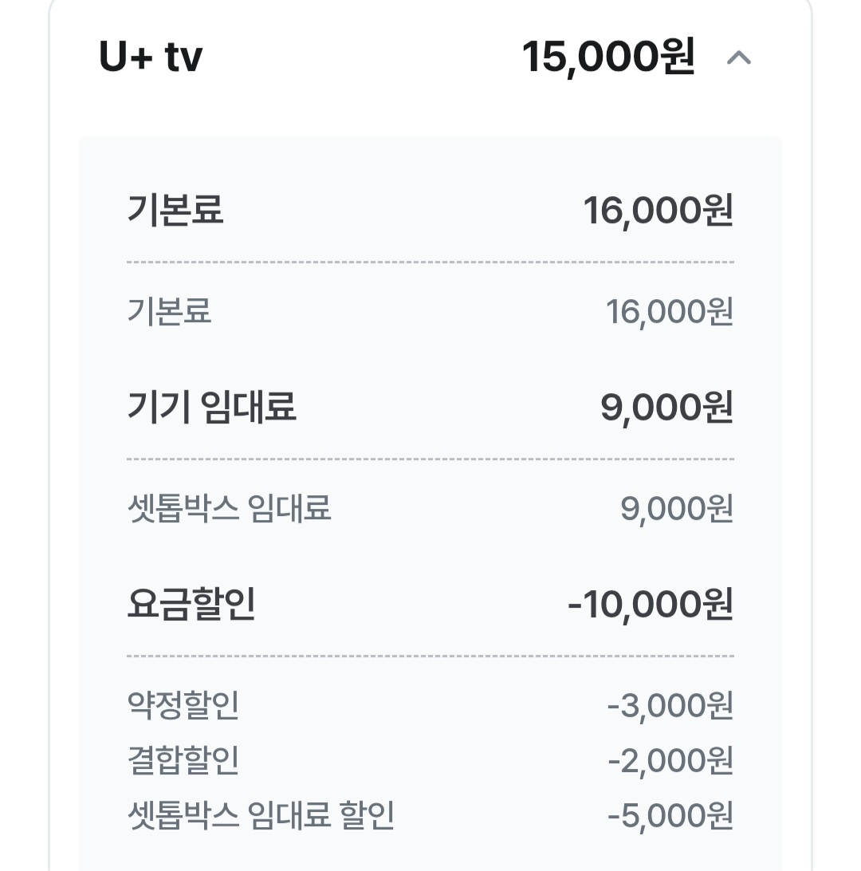This screenshot has height=871, width=861.
Task: Select the 결합할인 discount item
Action: tap(183, 761)
